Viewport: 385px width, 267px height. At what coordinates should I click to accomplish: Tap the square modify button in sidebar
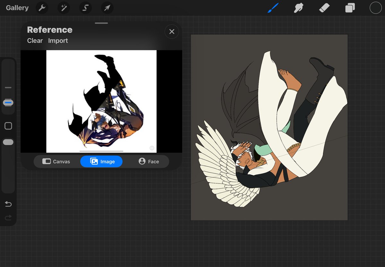(8, 126)
